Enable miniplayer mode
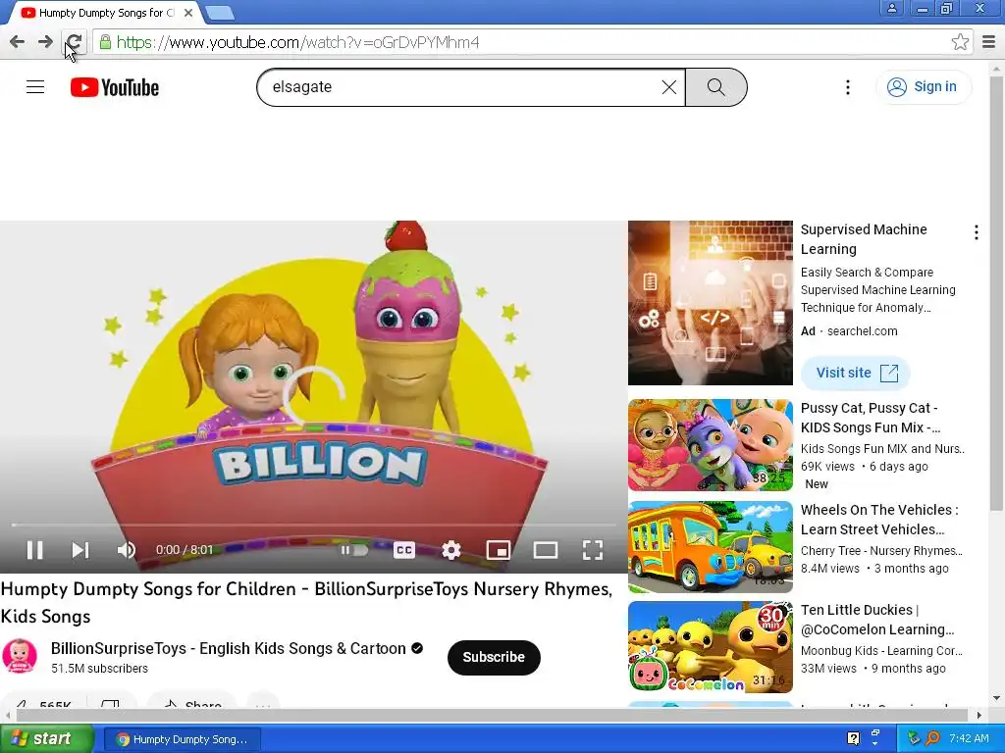Image resolution: width=1005 pixels, height=753 pixels. click(498, 550)
